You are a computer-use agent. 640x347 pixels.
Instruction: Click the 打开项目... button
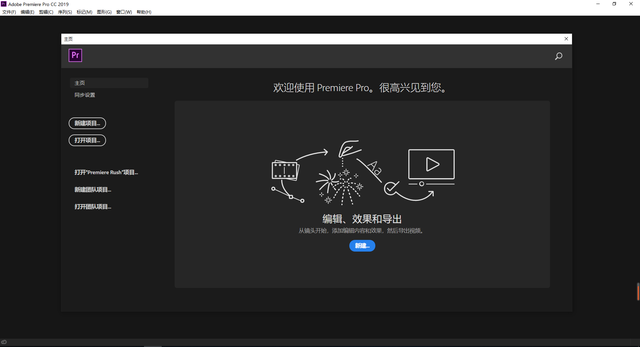click(x=87, y=140)
